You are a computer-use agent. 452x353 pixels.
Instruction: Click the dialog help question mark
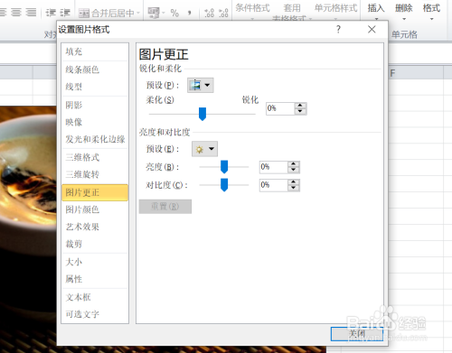(x=338, y=30)
